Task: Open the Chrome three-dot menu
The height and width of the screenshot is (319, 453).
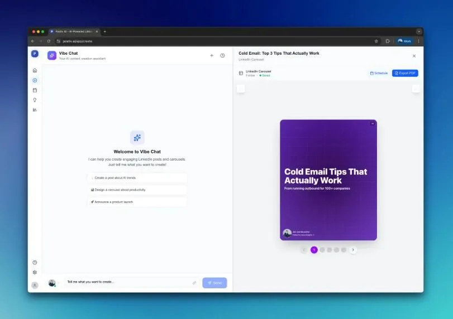Action: [418, 41]
